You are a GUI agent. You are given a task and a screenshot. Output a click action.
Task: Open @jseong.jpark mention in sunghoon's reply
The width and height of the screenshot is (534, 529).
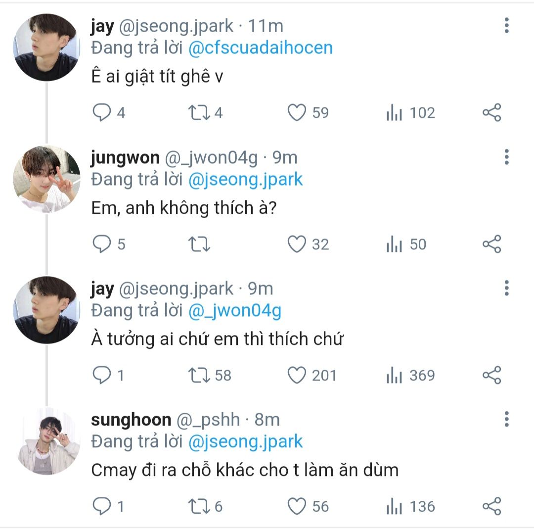tap(246, 442)
